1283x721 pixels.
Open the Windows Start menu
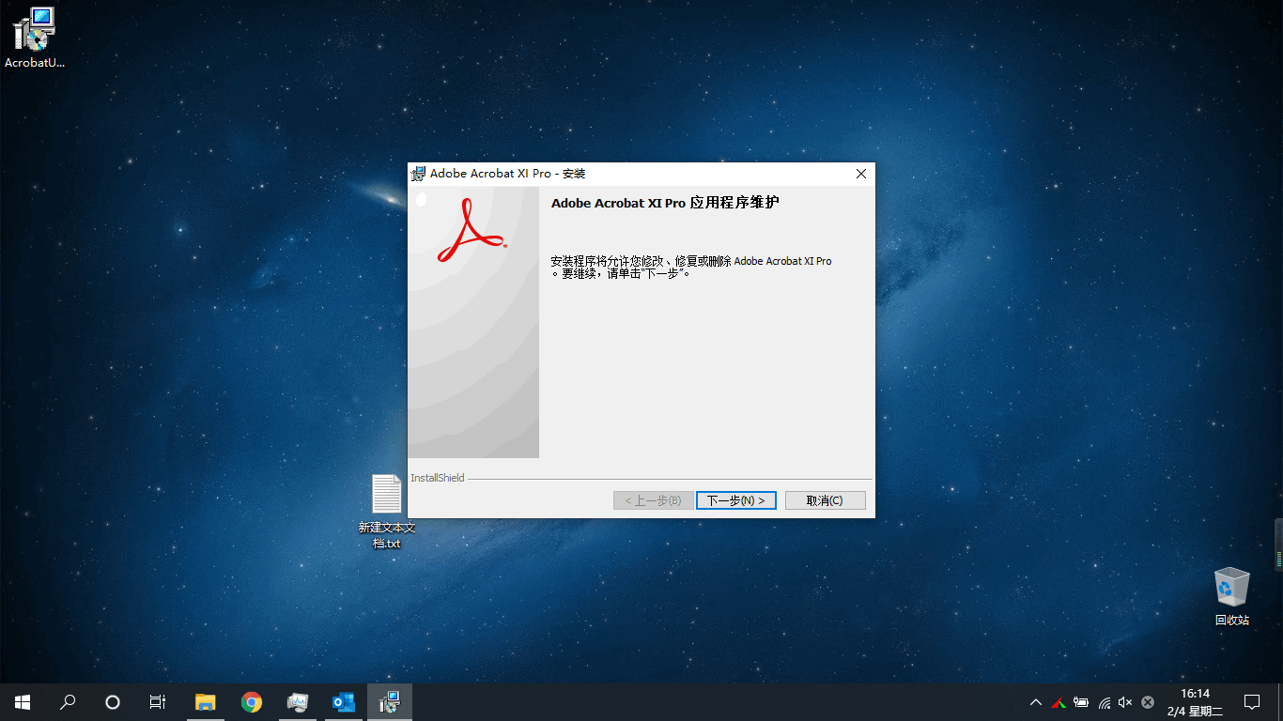23,702
